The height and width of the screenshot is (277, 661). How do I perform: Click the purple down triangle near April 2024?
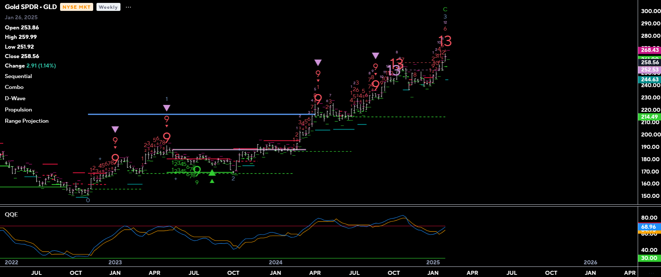[x=318, y=63]
